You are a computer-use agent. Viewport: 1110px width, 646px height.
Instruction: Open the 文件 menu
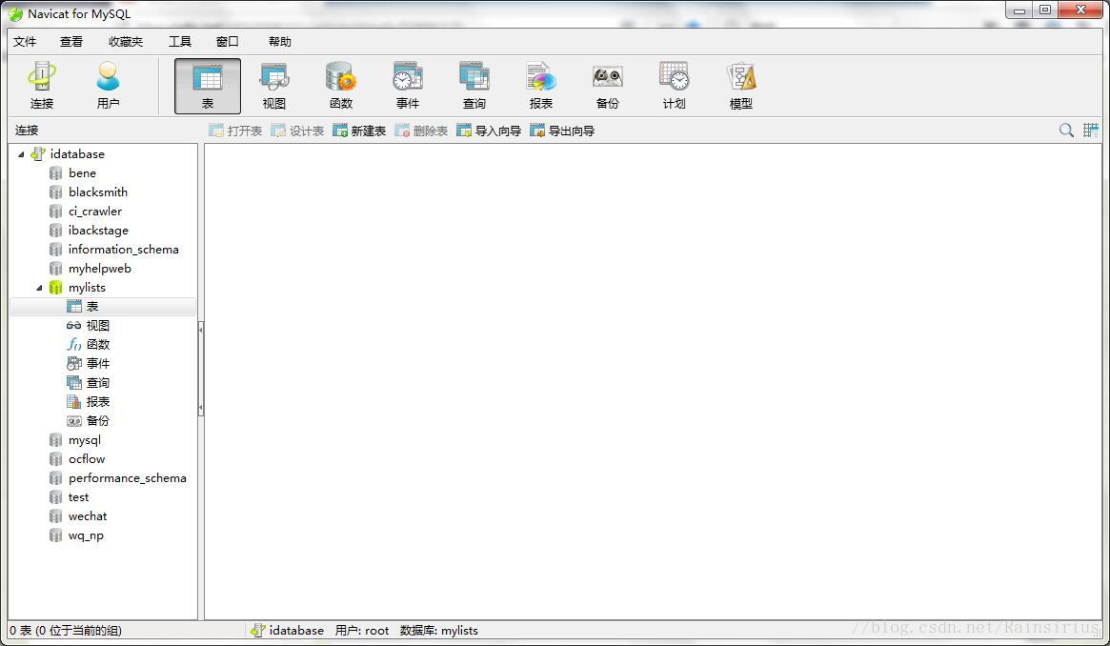25,42
